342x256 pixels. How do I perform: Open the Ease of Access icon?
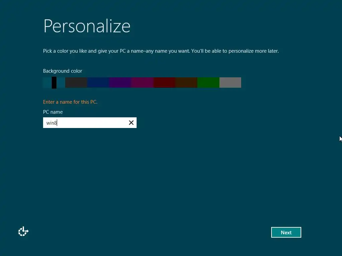(x=23, y=231)
